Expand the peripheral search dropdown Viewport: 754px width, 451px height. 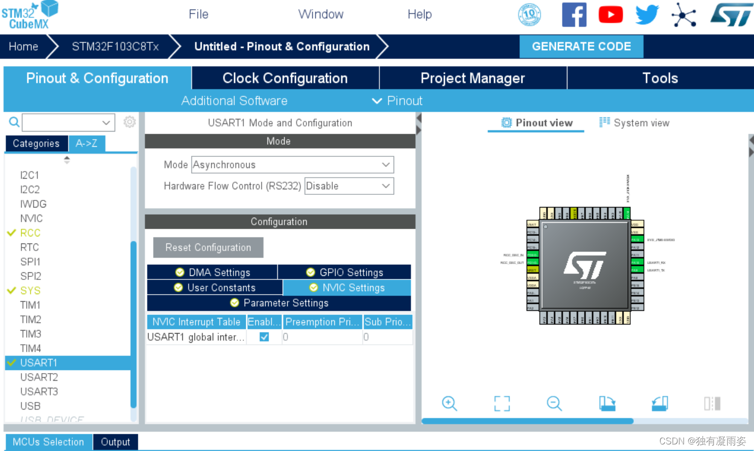106,122
